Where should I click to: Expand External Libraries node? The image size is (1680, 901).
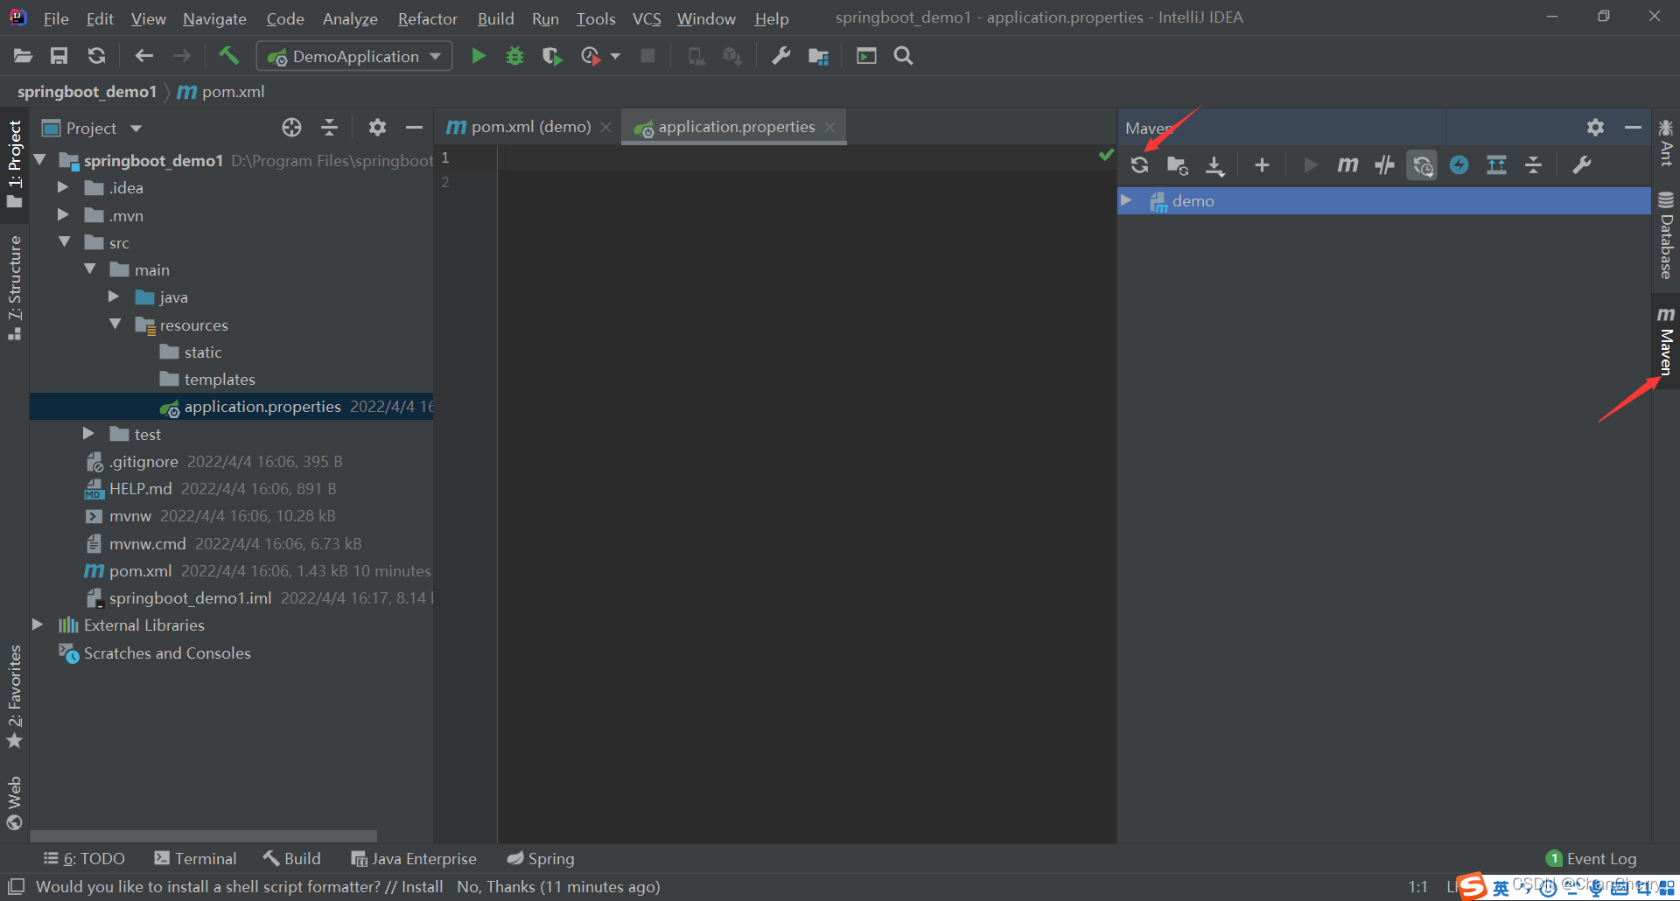38,625
